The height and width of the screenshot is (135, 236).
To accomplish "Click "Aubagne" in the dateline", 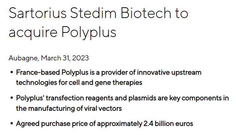I will (23, 58).
